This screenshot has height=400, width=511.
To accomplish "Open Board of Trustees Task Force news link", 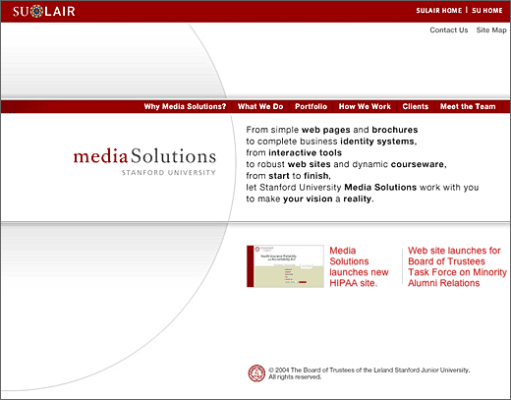I will point(457,266).
